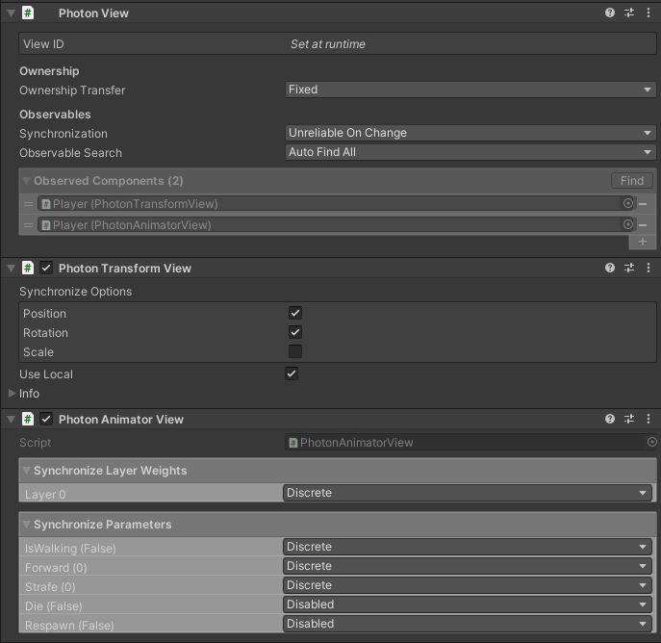Open Ownership Transfer dropdown
Viewport: 661px width, 643px height.
tap(470, 90)
